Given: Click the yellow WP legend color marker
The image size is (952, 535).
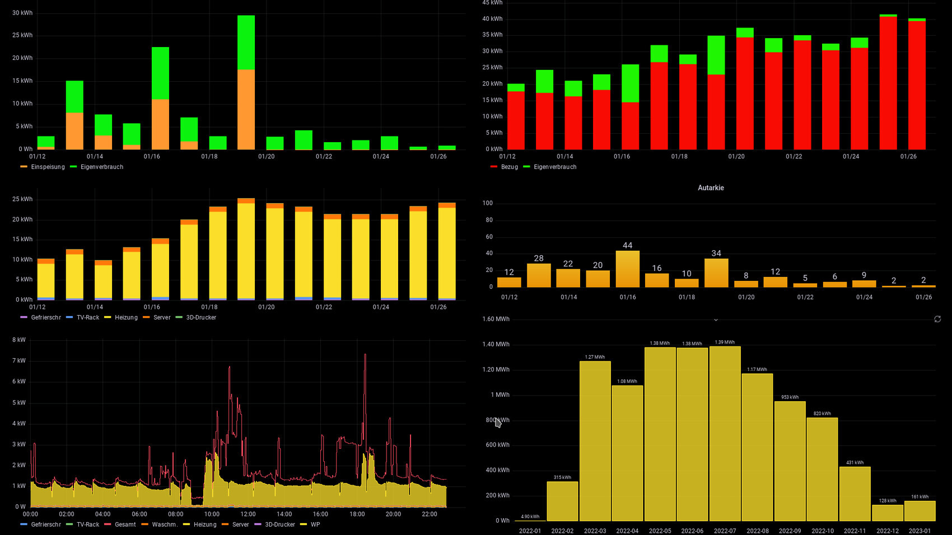Looking at the screenshot, I should click(304, 524).
